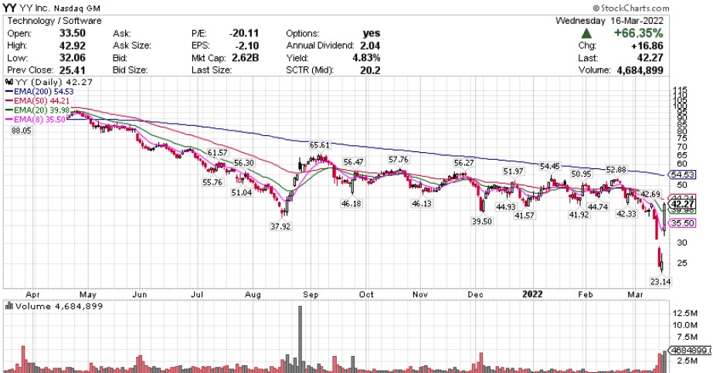Click the 42.33 price label

click(x=626, y=214)
